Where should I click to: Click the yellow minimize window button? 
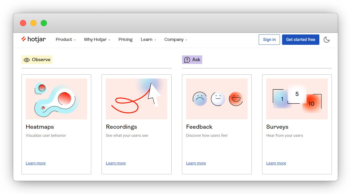pos(33,23)
